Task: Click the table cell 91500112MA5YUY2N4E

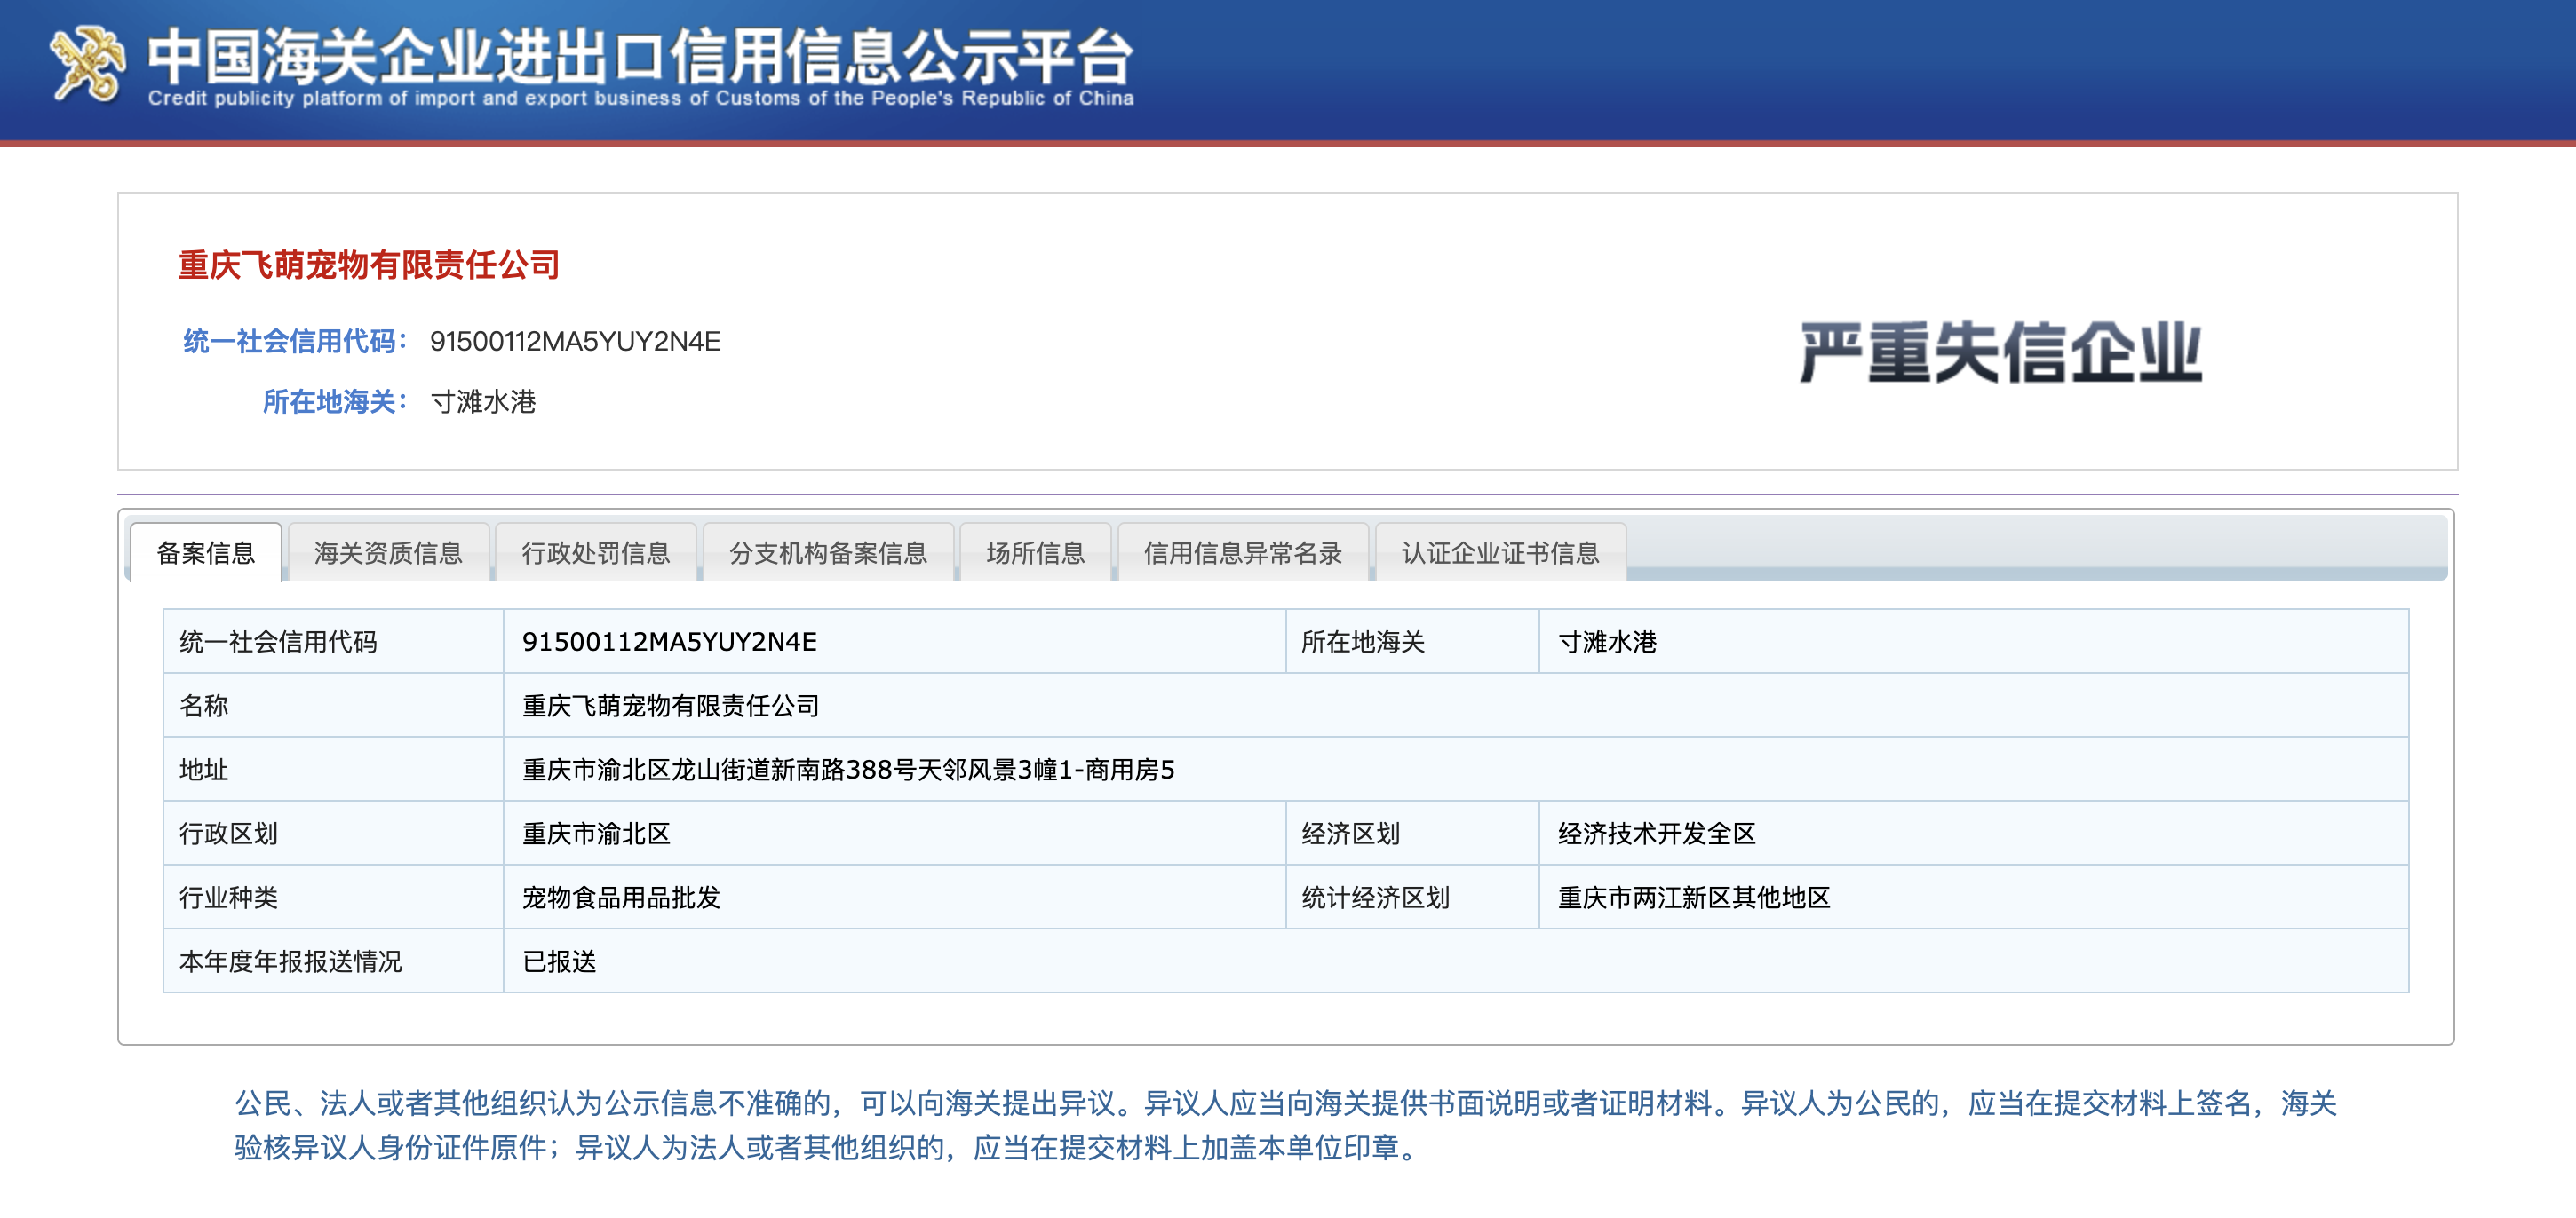Action: (894, 642)
